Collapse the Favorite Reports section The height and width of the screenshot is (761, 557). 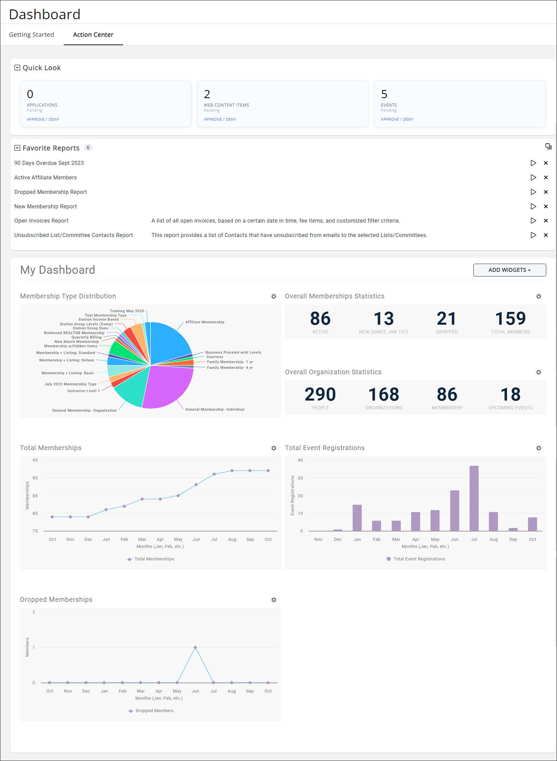(x=17, y=148)
